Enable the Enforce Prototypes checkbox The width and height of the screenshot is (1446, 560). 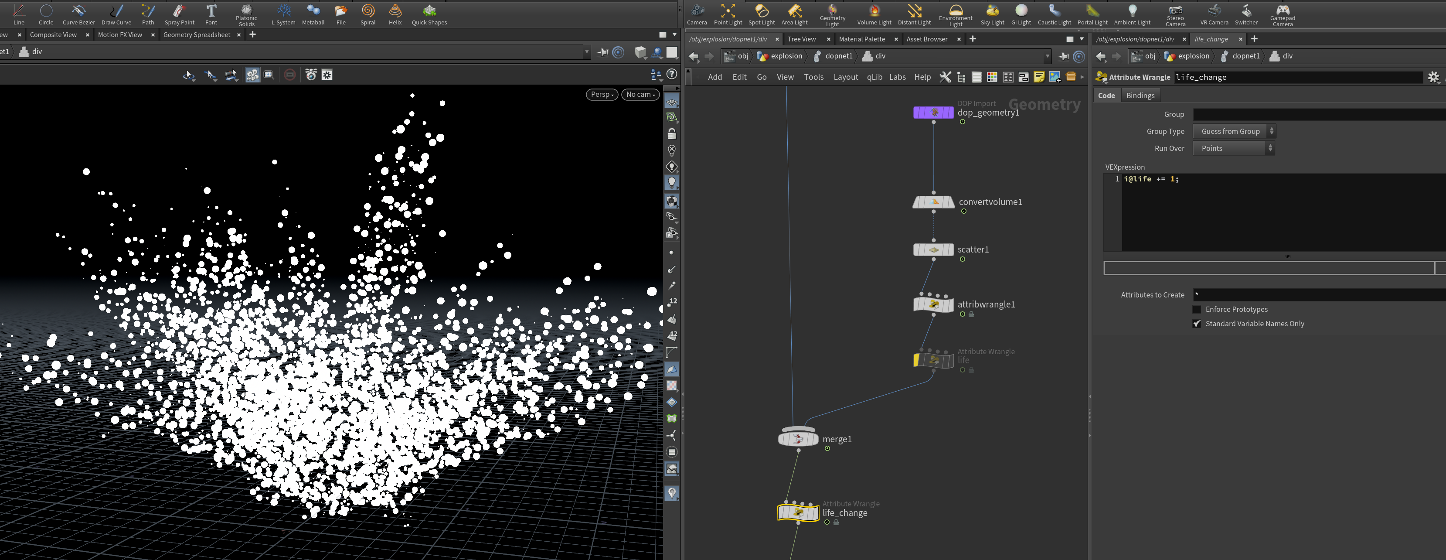tap(1197, 310)
